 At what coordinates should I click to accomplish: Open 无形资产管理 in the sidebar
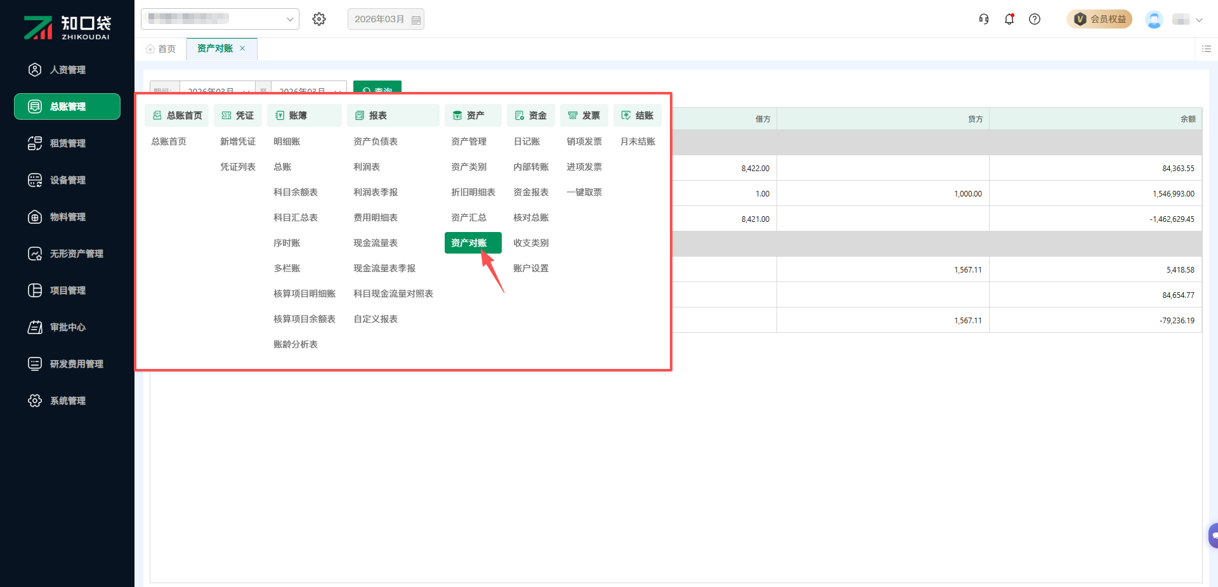click(67, 254)
